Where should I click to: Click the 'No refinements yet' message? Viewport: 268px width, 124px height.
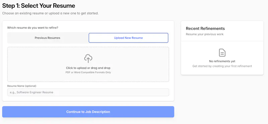click(x=222, y=61)
